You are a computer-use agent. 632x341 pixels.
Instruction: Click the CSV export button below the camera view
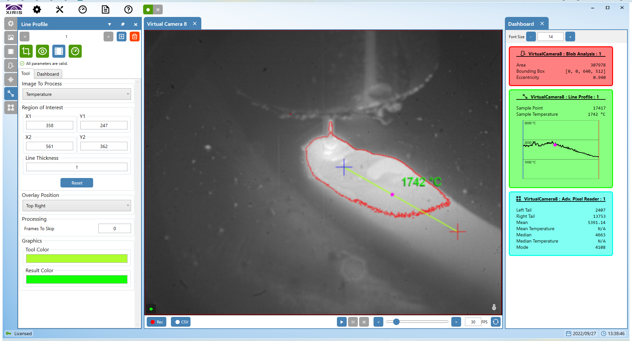[180, 322]
